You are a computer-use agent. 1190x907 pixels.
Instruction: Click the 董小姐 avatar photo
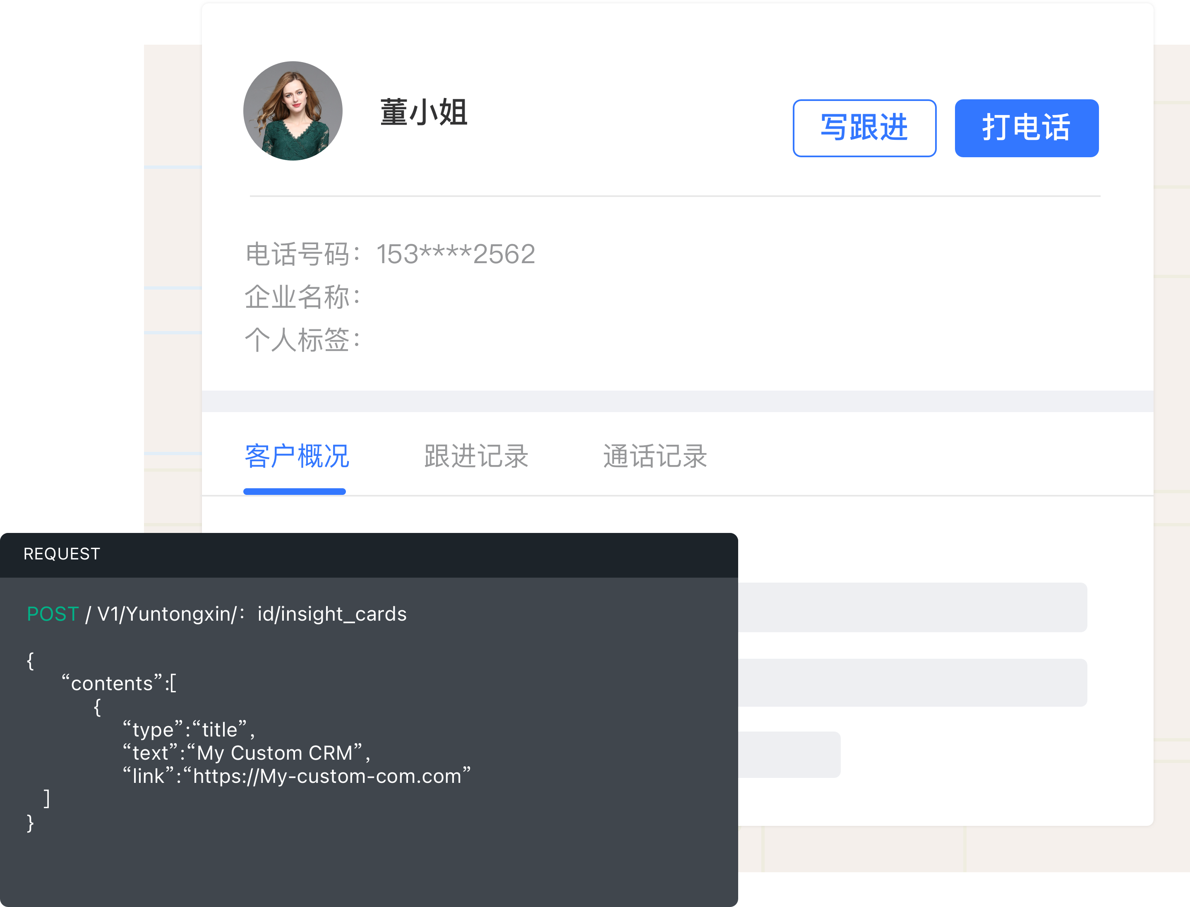pyautogui.click(x=293, y=110)
